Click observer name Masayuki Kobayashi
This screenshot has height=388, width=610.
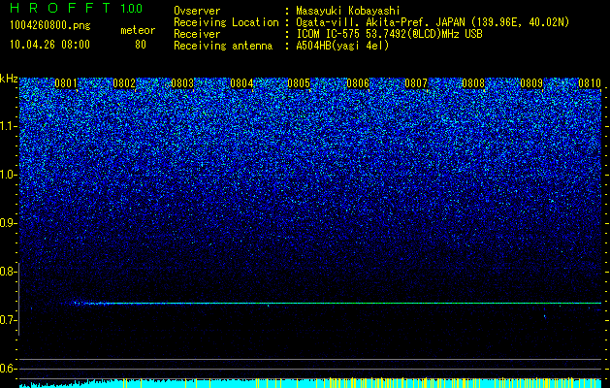[348, 11]
